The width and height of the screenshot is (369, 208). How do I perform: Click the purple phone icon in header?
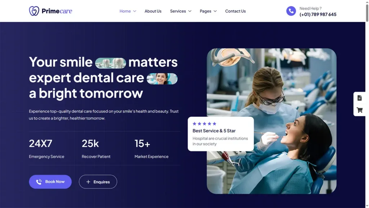[x=291, y=11]
